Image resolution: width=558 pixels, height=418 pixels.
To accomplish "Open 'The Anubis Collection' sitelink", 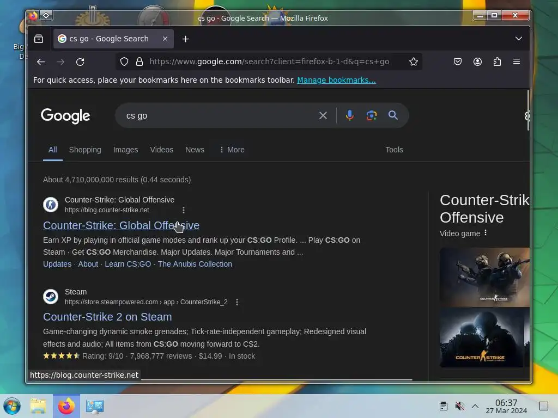I will point(195,264).
